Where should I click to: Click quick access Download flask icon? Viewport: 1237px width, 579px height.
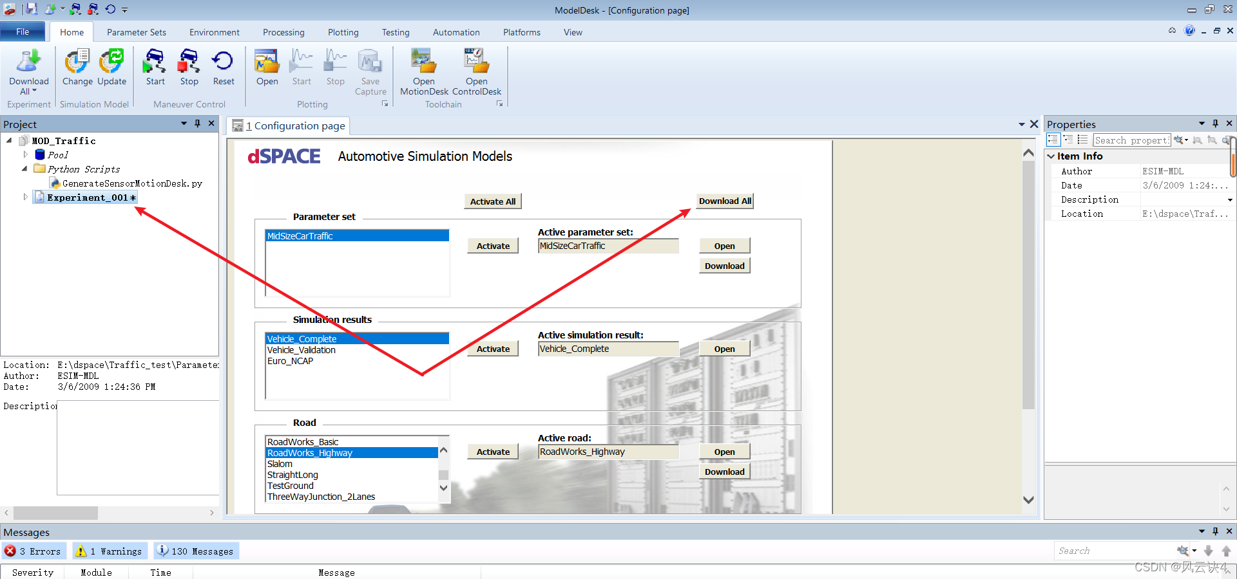point(50,9)
